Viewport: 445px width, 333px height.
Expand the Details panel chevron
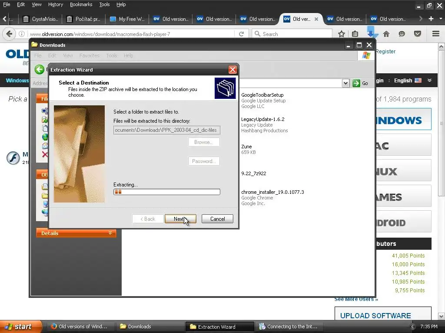[x=110, y=233]
